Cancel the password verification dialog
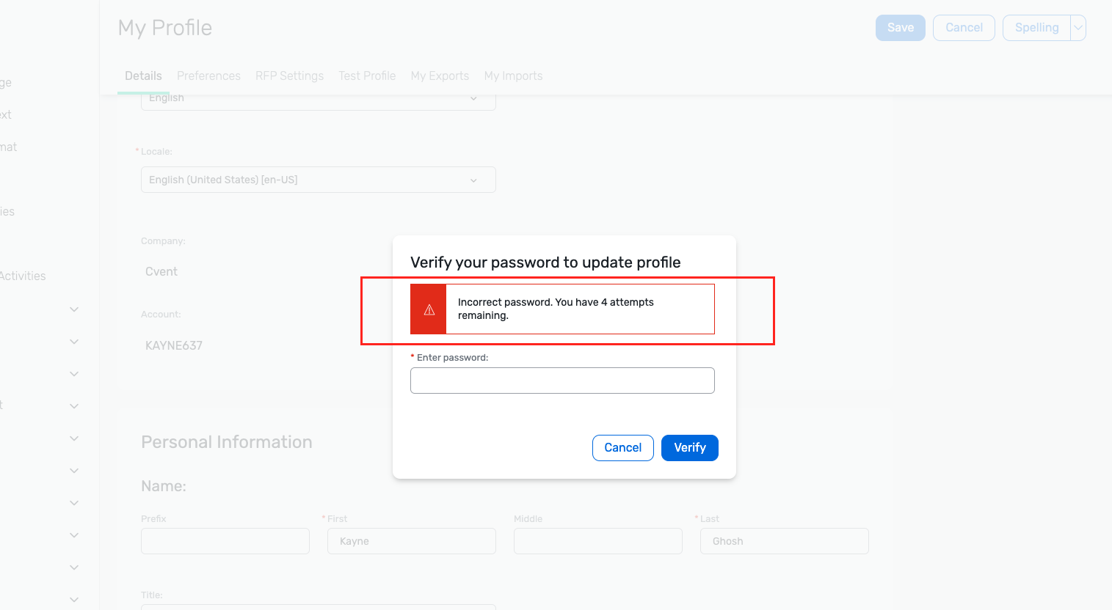 tap(623, 448)
